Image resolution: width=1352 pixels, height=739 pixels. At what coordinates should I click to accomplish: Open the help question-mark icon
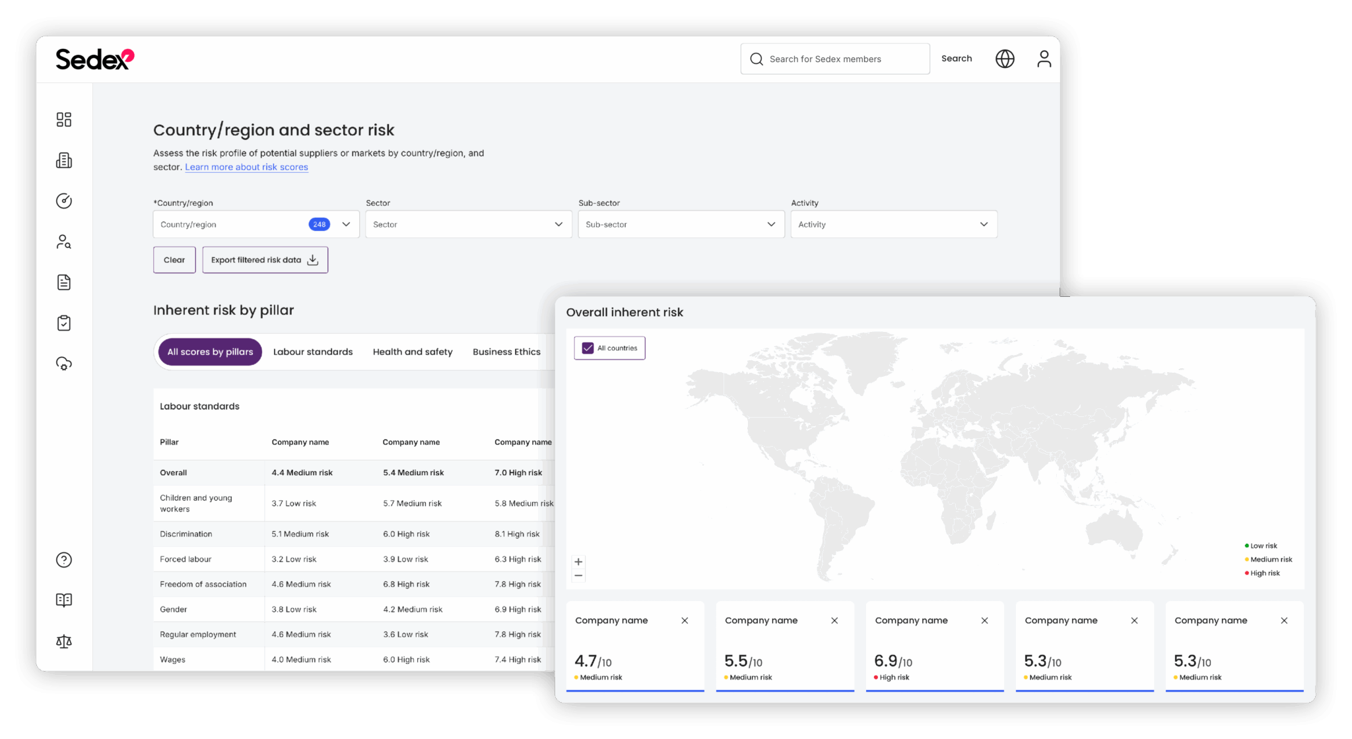click(63, 560)
